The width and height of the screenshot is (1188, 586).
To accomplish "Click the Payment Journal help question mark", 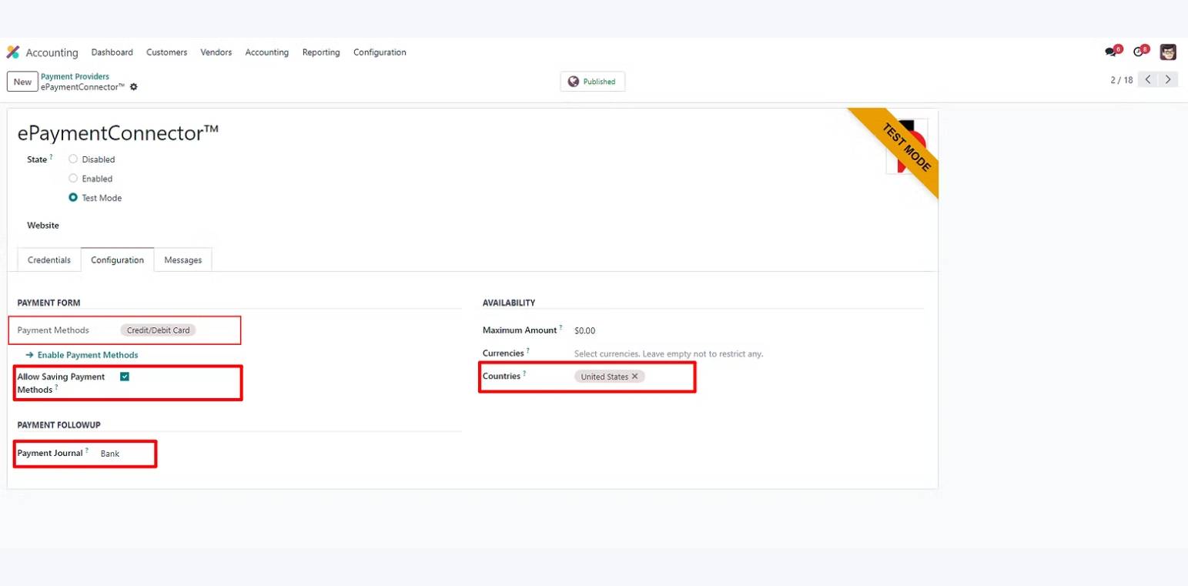I will 87,450.
